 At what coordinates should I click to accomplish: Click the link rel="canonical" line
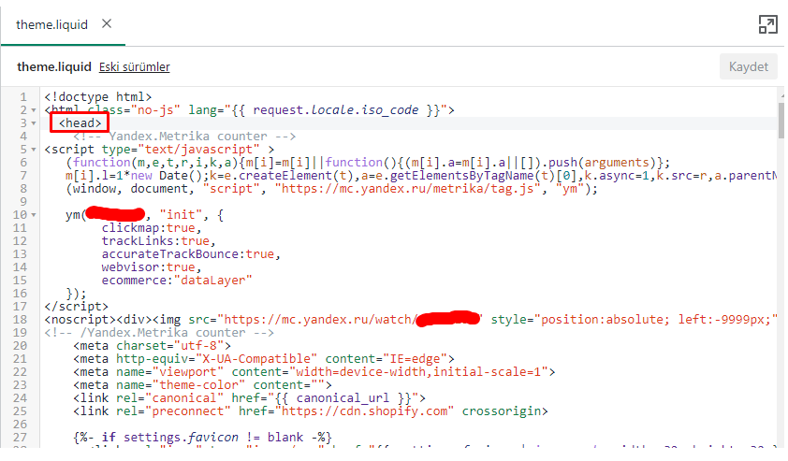(249, 397)
